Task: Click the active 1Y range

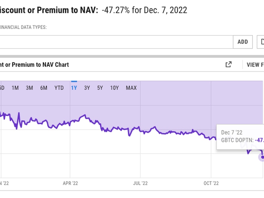Action: pos(74,88)
